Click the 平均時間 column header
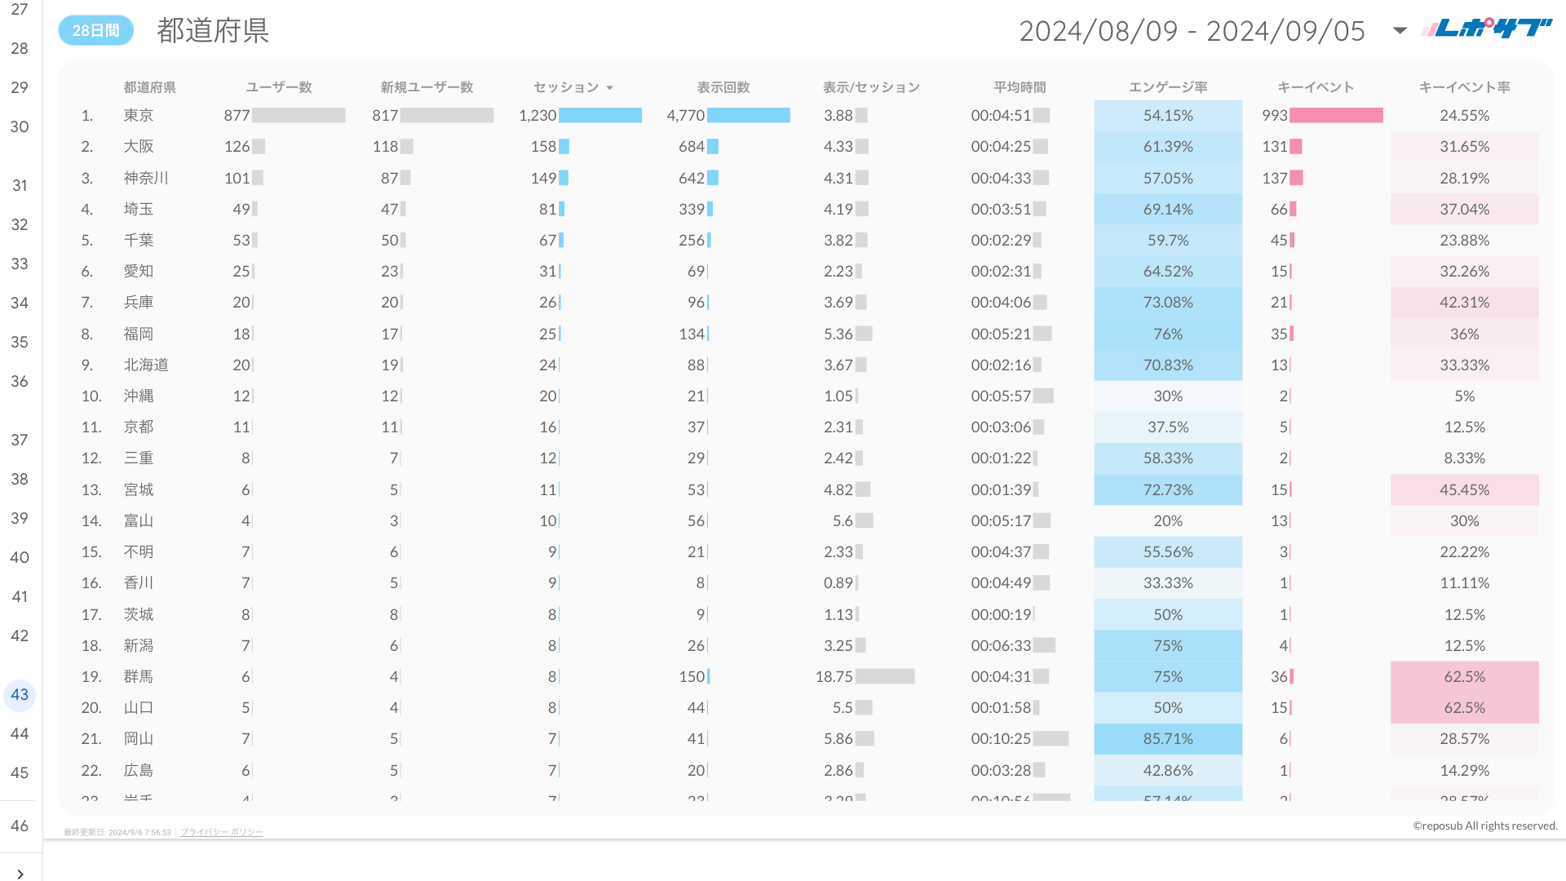Viewport: 1566px width, 881px height. 1020,87
